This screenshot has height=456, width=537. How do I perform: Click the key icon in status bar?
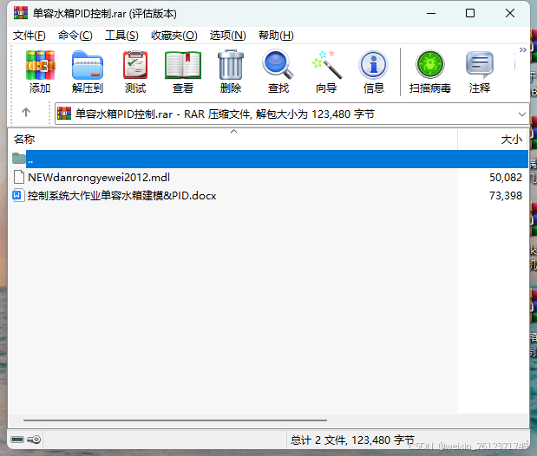click(x=34, y=440)
